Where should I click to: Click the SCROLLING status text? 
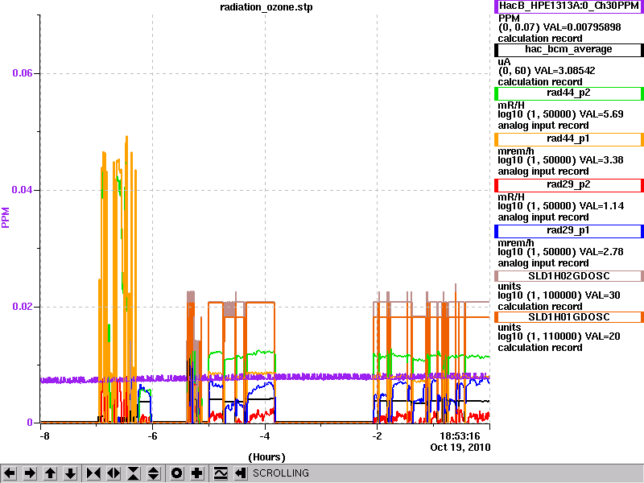(x=281, y=473)
